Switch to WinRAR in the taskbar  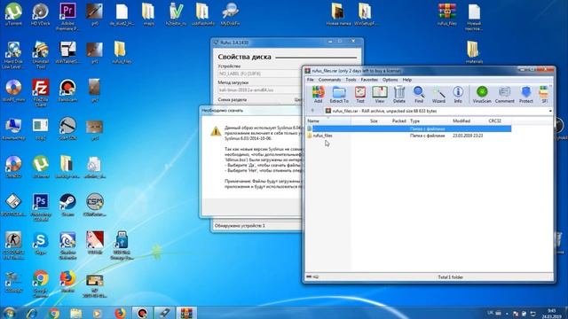pos(186,313)
